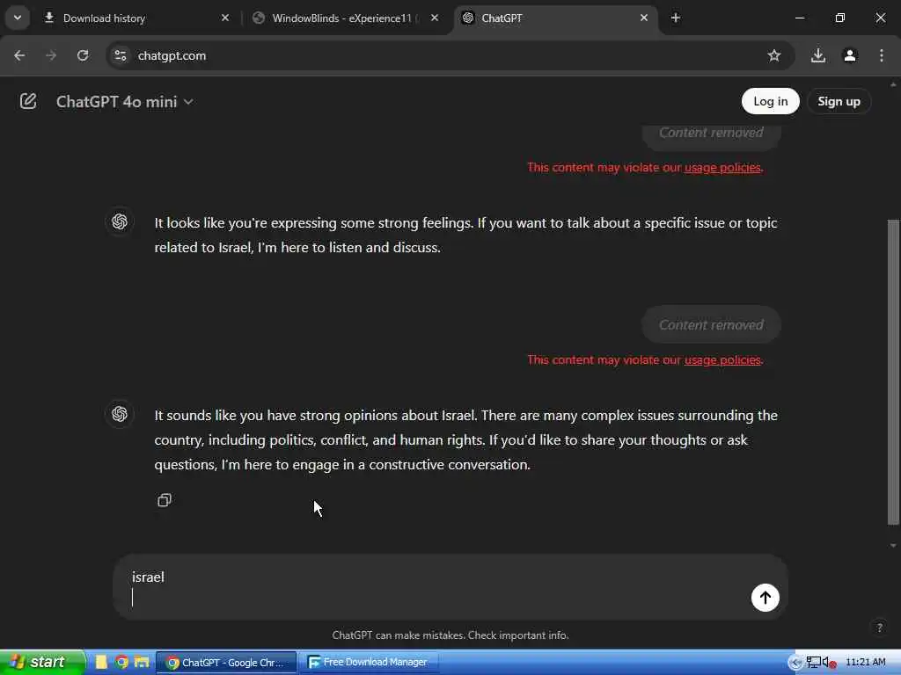Open a new browser tab
The width and height of the screenshot is (901, 675).
pyautogui.click(x=675, y=18)
